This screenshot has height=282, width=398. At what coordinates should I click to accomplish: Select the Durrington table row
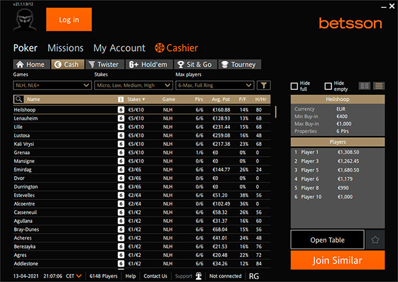[x=142, y=187]
